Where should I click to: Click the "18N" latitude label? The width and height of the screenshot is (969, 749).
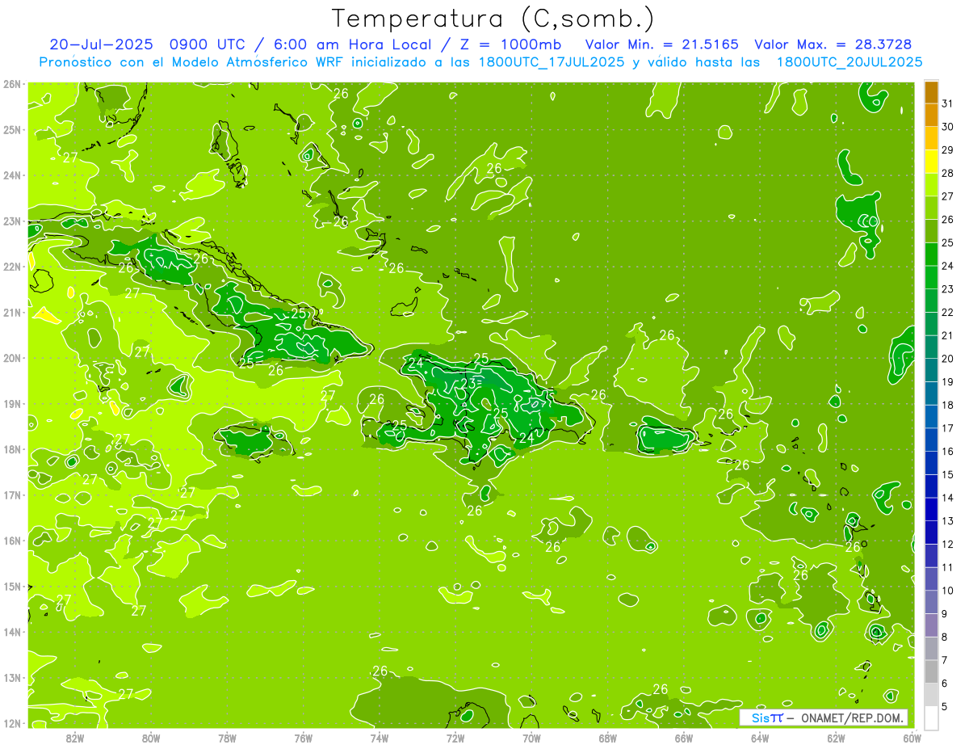coord(12,449)
